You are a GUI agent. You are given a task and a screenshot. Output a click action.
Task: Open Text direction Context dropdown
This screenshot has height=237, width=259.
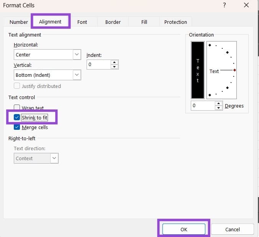[54, 158]
